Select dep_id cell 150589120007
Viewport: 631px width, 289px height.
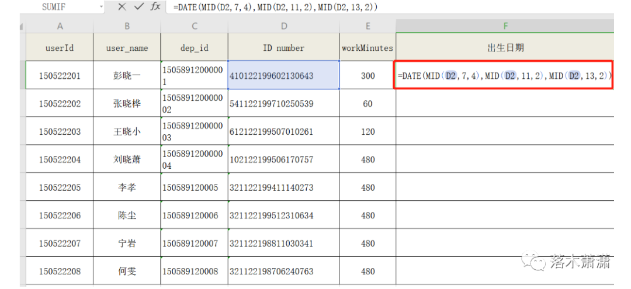[x=195, y=243]
